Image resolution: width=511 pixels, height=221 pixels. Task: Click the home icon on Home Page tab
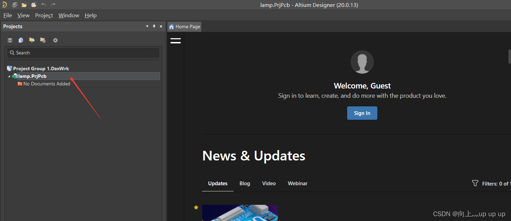(x=171, y=27)
